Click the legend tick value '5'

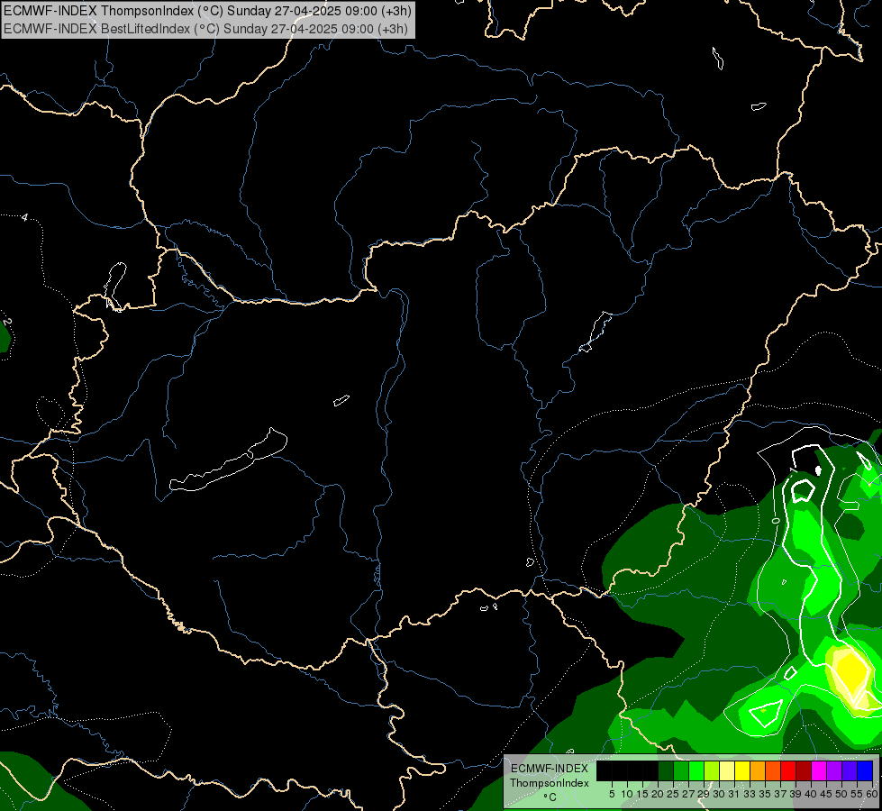(x=612, y=794)
